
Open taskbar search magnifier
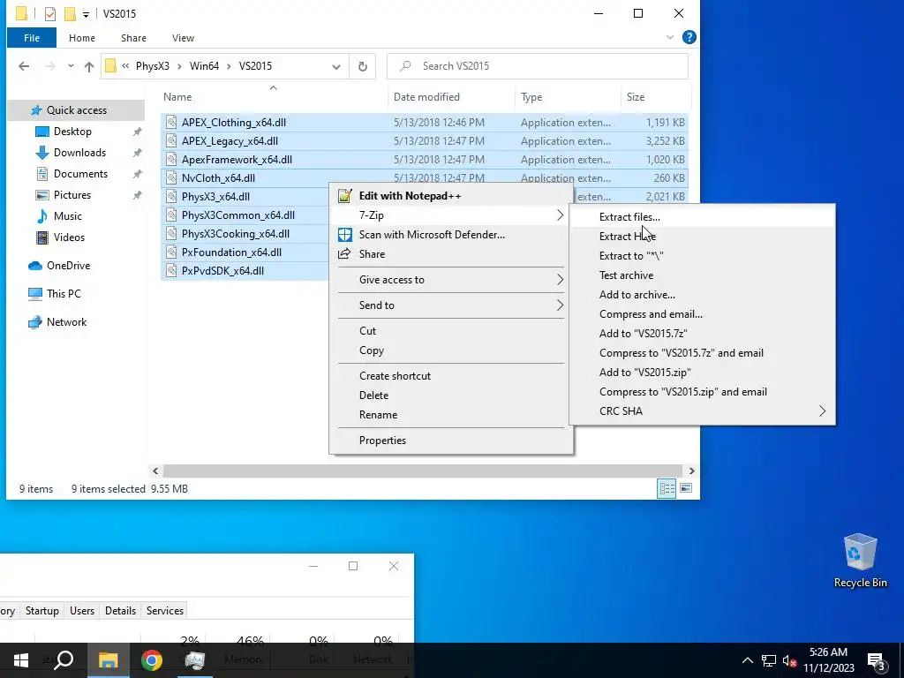point(64,660)
